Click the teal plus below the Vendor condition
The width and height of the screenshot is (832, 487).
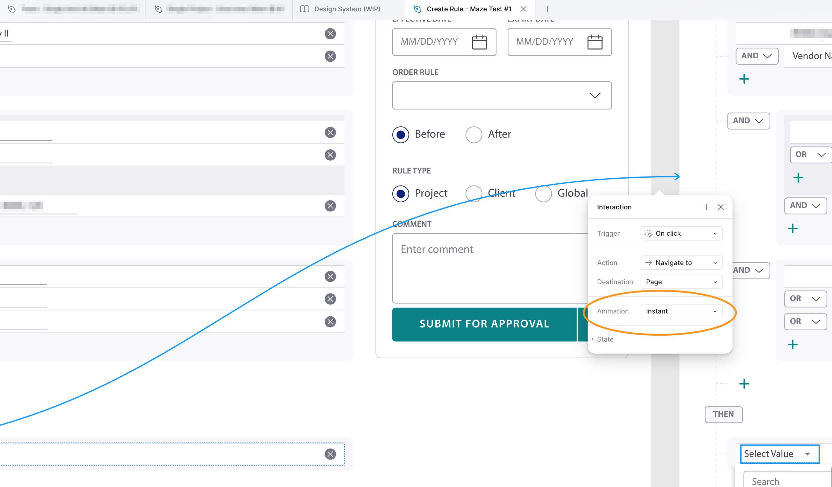point(745,78)
